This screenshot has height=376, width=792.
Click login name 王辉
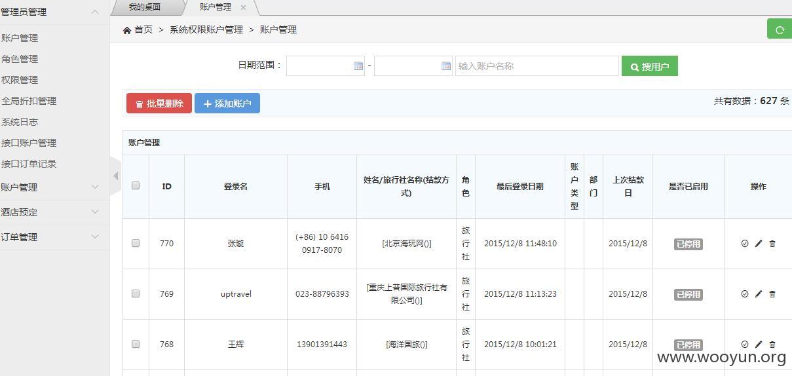tap(236, 344)
